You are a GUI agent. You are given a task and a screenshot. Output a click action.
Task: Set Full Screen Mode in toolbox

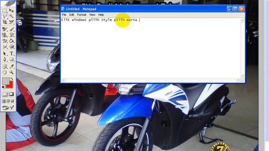tap(12, 101)
